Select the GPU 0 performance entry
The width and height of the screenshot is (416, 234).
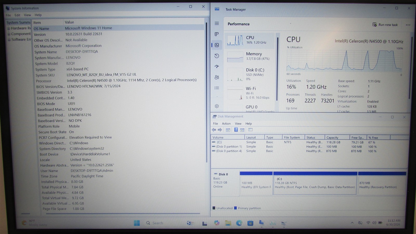coord(250,108)
